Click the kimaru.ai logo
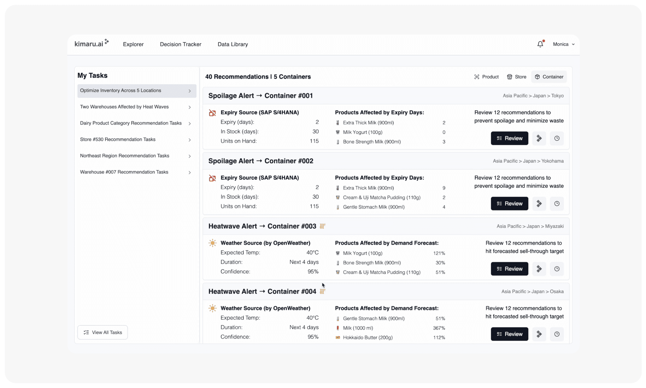The image size is (646, 388). (x=91, y=44)
